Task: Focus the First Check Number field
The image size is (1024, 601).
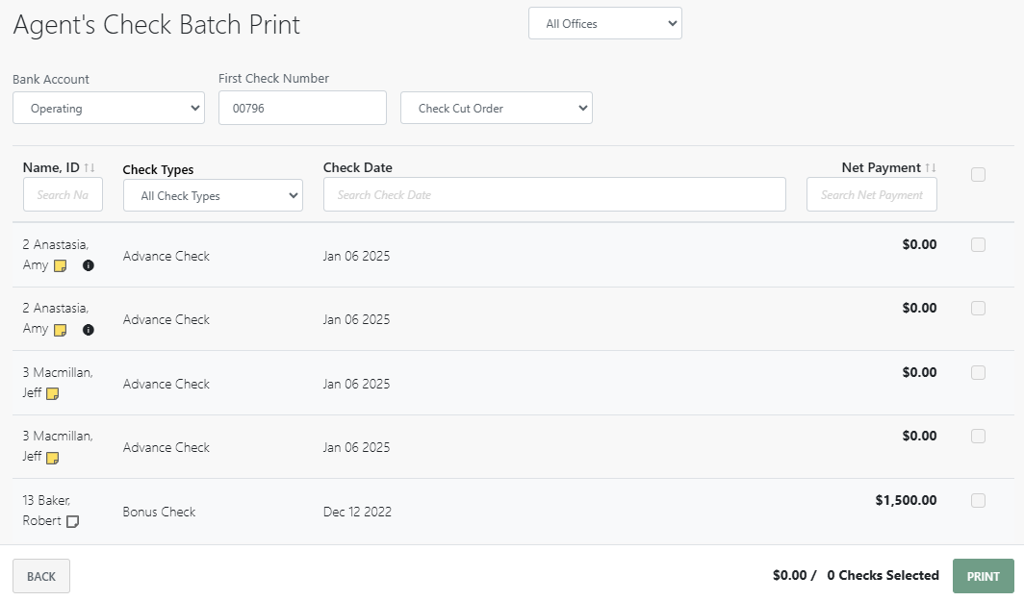Action: (x=302, y=109)
